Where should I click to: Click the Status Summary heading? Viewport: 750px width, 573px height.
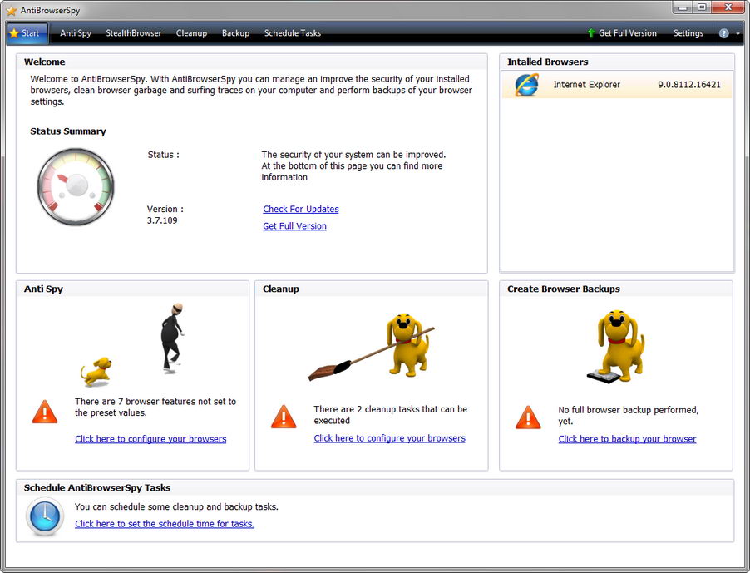(68, 131)
